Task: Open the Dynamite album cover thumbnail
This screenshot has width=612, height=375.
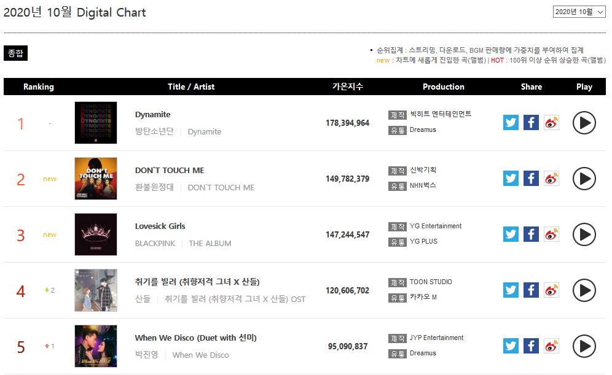Action: [95, 123]
